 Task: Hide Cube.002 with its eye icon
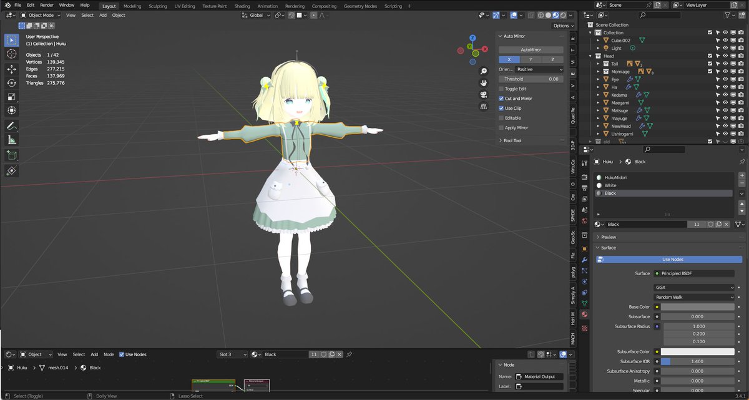pyautogui.click(x=725, y=40)
